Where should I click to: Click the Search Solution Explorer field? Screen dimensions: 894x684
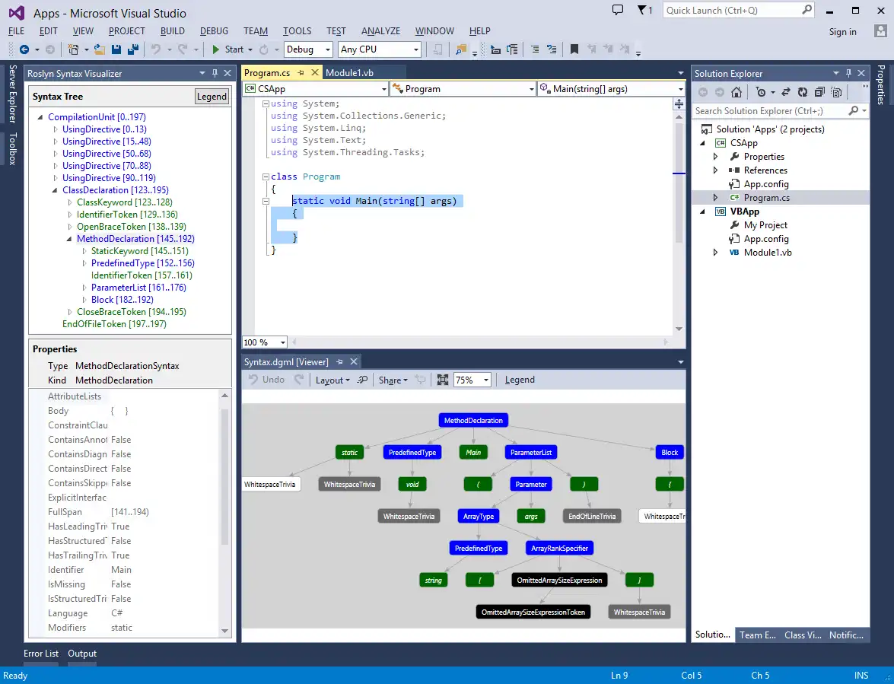(x=768, y=111)
